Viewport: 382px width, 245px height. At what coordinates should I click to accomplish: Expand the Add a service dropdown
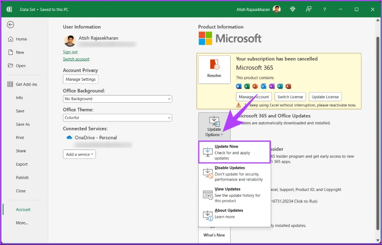79,154
